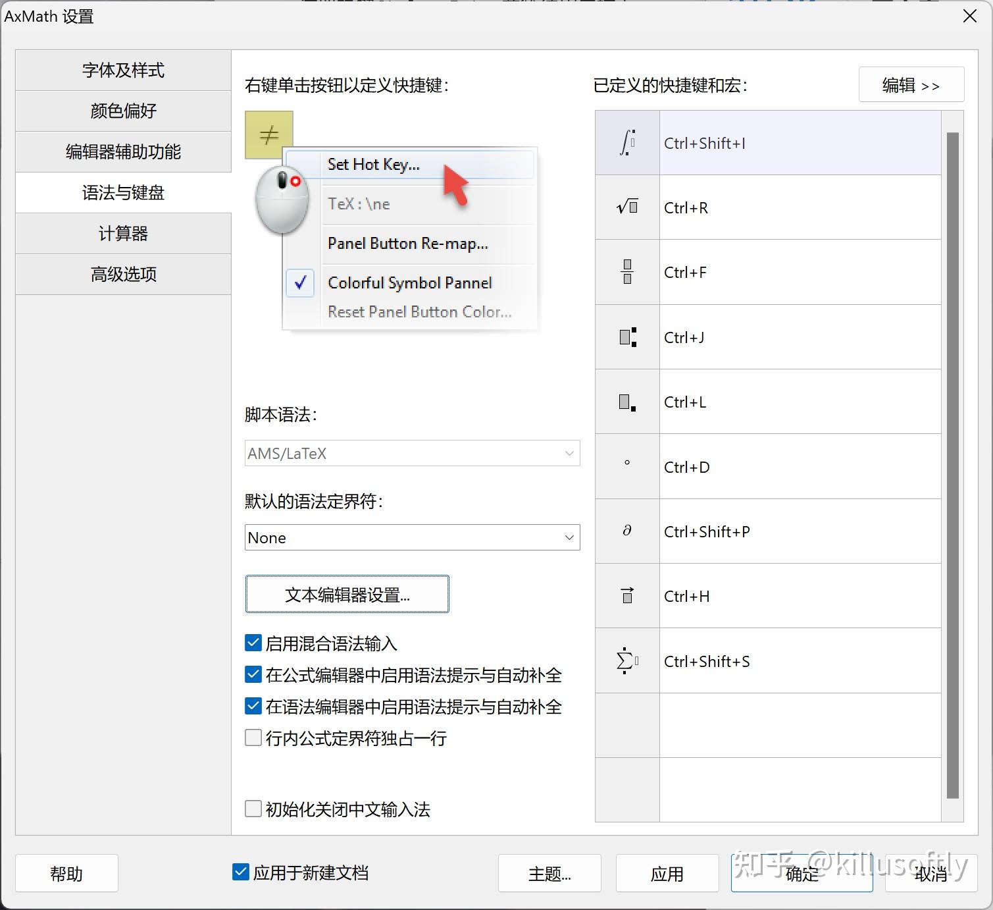Click the Ctrl+J shortcut symbol swatch
Viewport: 993px width, 910px height.
point(626,336)
